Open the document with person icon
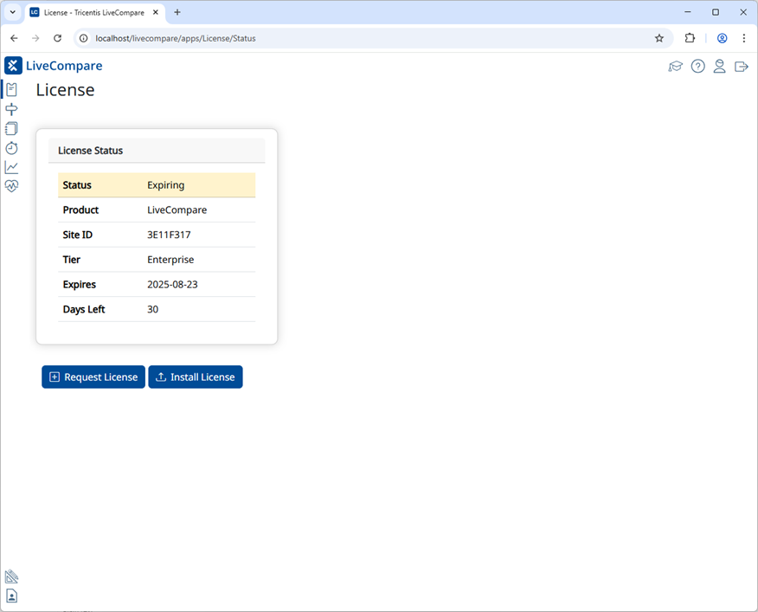Viewport: 758px width, 612px height. click(x=11, y=596)
